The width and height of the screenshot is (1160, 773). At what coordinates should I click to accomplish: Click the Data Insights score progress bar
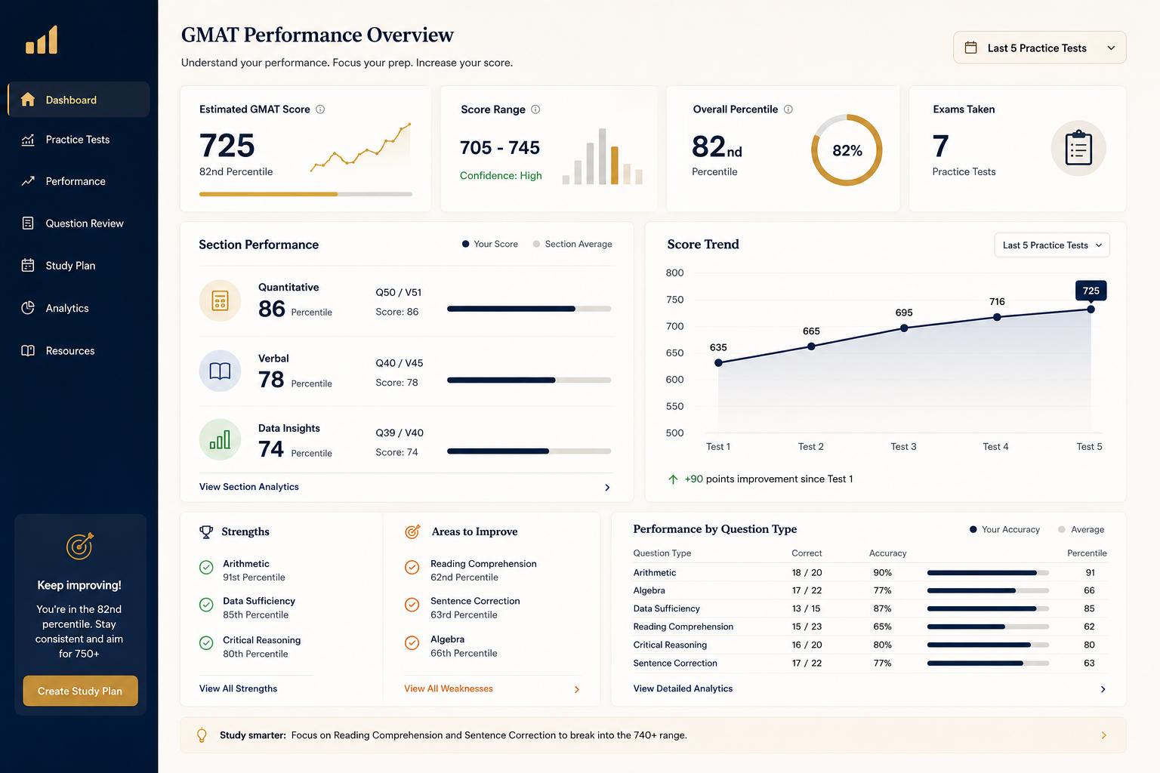tap(529, 451)
